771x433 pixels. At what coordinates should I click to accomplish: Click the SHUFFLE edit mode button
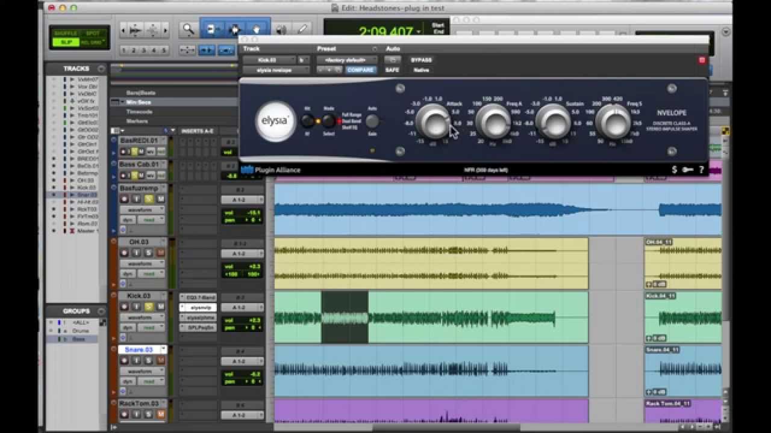pos(66,33)
